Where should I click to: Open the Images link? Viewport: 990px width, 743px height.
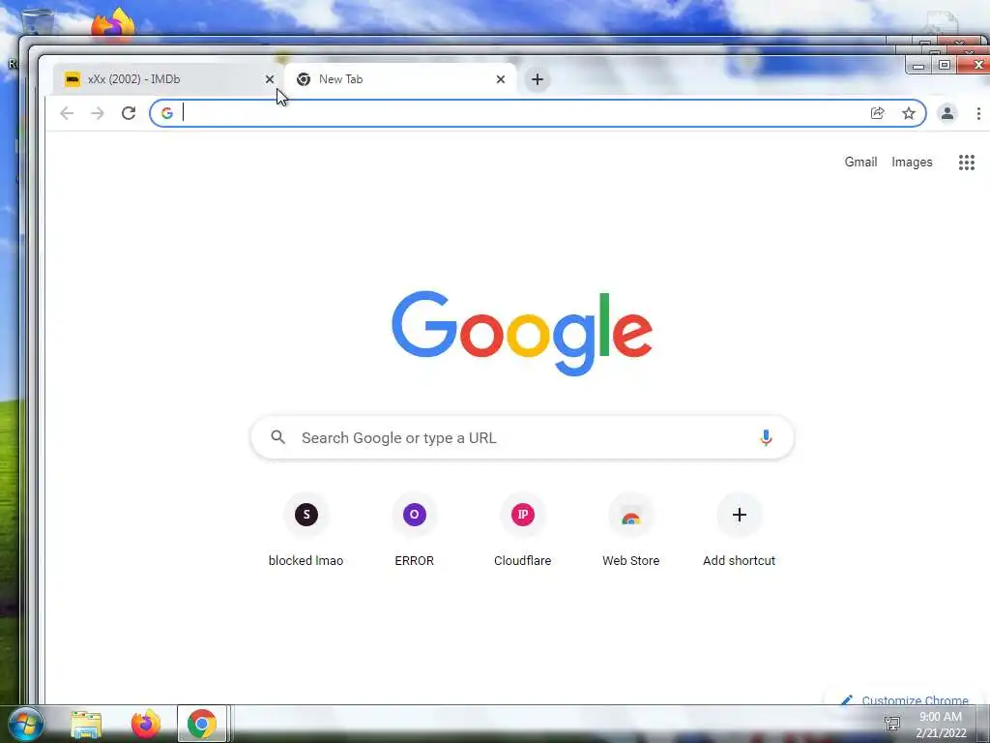point(912,163)
